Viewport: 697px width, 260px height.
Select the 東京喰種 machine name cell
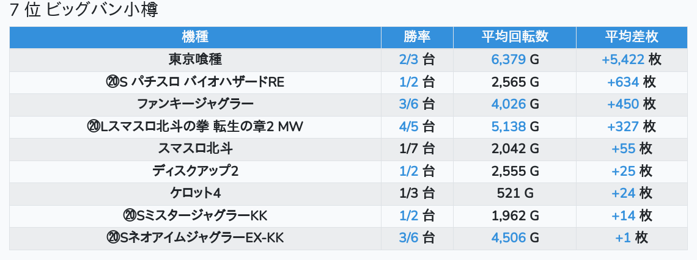(195, 59)
